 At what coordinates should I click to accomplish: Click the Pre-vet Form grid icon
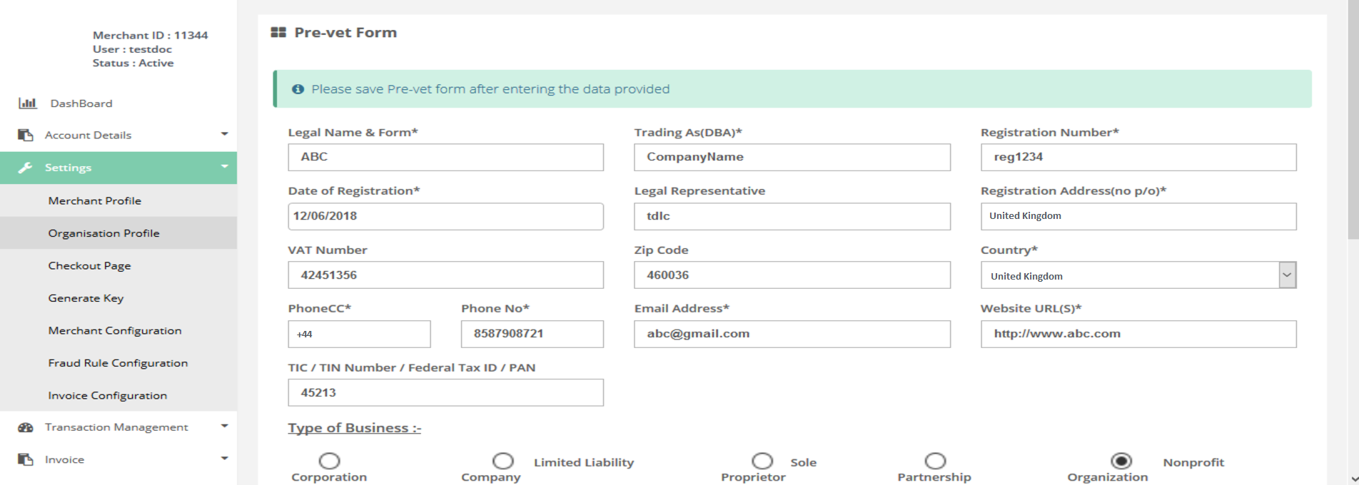point(278,33)
